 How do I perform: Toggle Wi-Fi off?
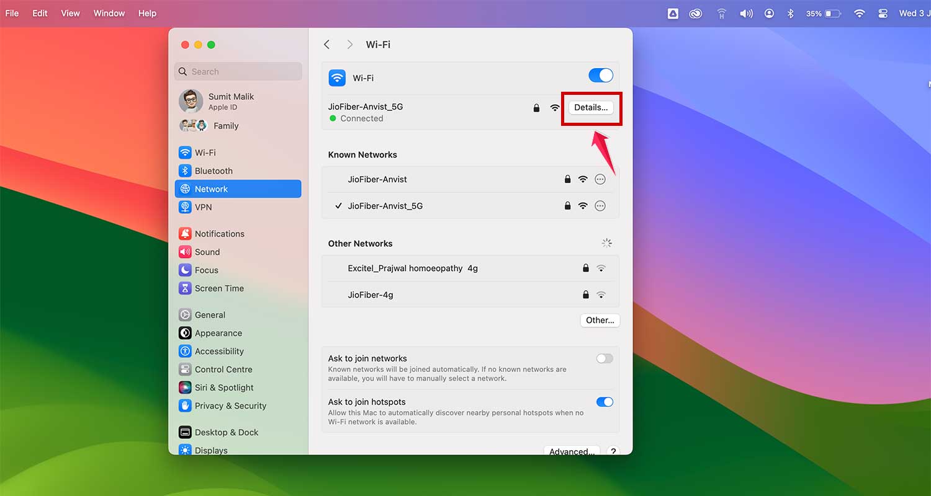[x=600, y=74]
